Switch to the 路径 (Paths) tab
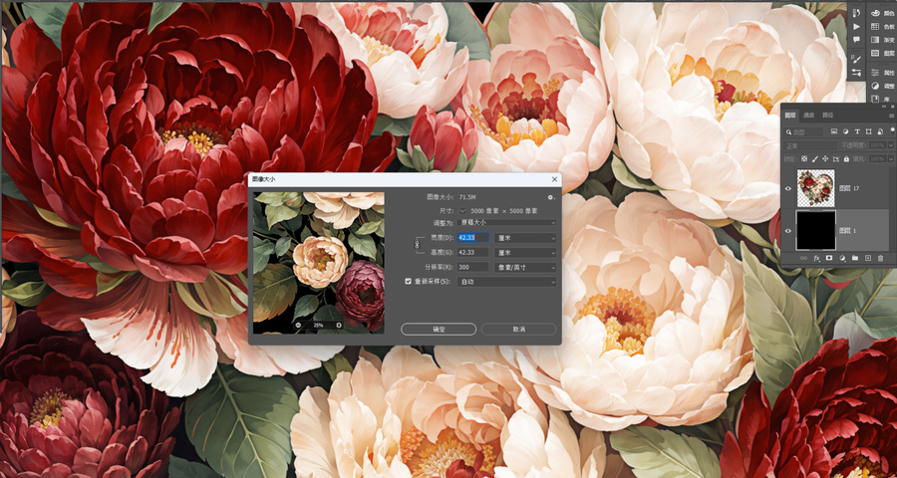The image size is (897, 478). pyautogui.click(x=828, y=115)
